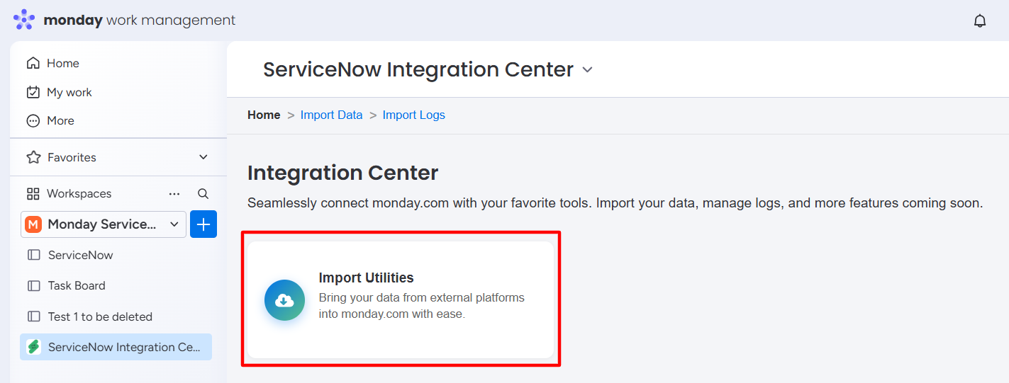
Task: Click Test 1 to be deleted board icon
Action: pos(33,316)
